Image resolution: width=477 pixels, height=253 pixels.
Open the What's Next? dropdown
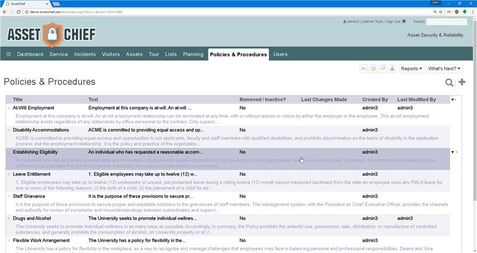[x=444, y=69]
